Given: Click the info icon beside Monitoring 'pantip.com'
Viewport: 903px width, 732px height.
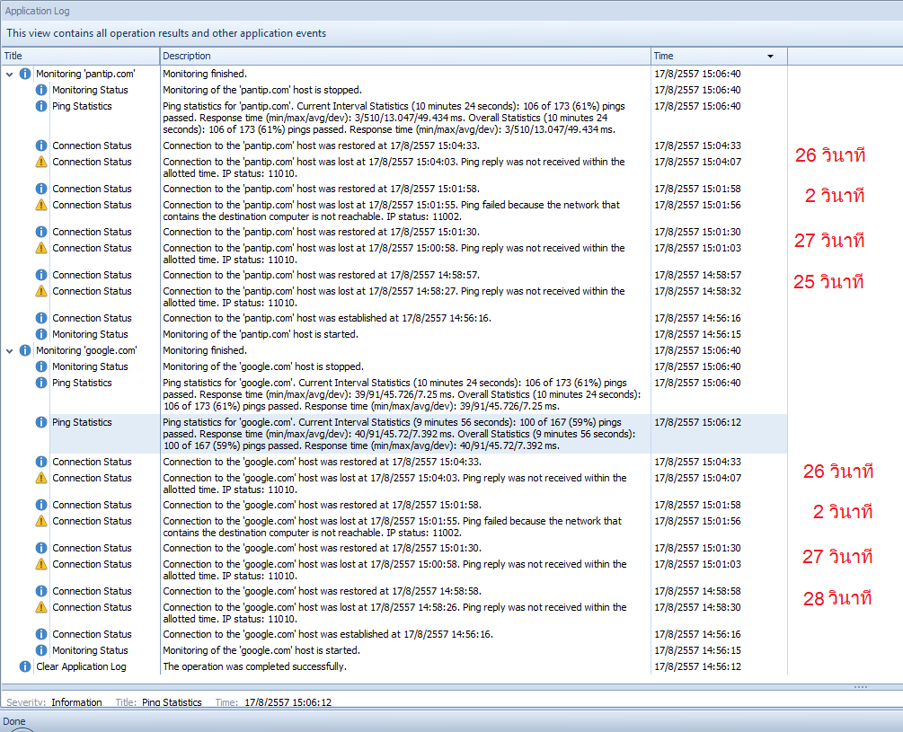Looking at the screenshot, I should coord(25,74).
